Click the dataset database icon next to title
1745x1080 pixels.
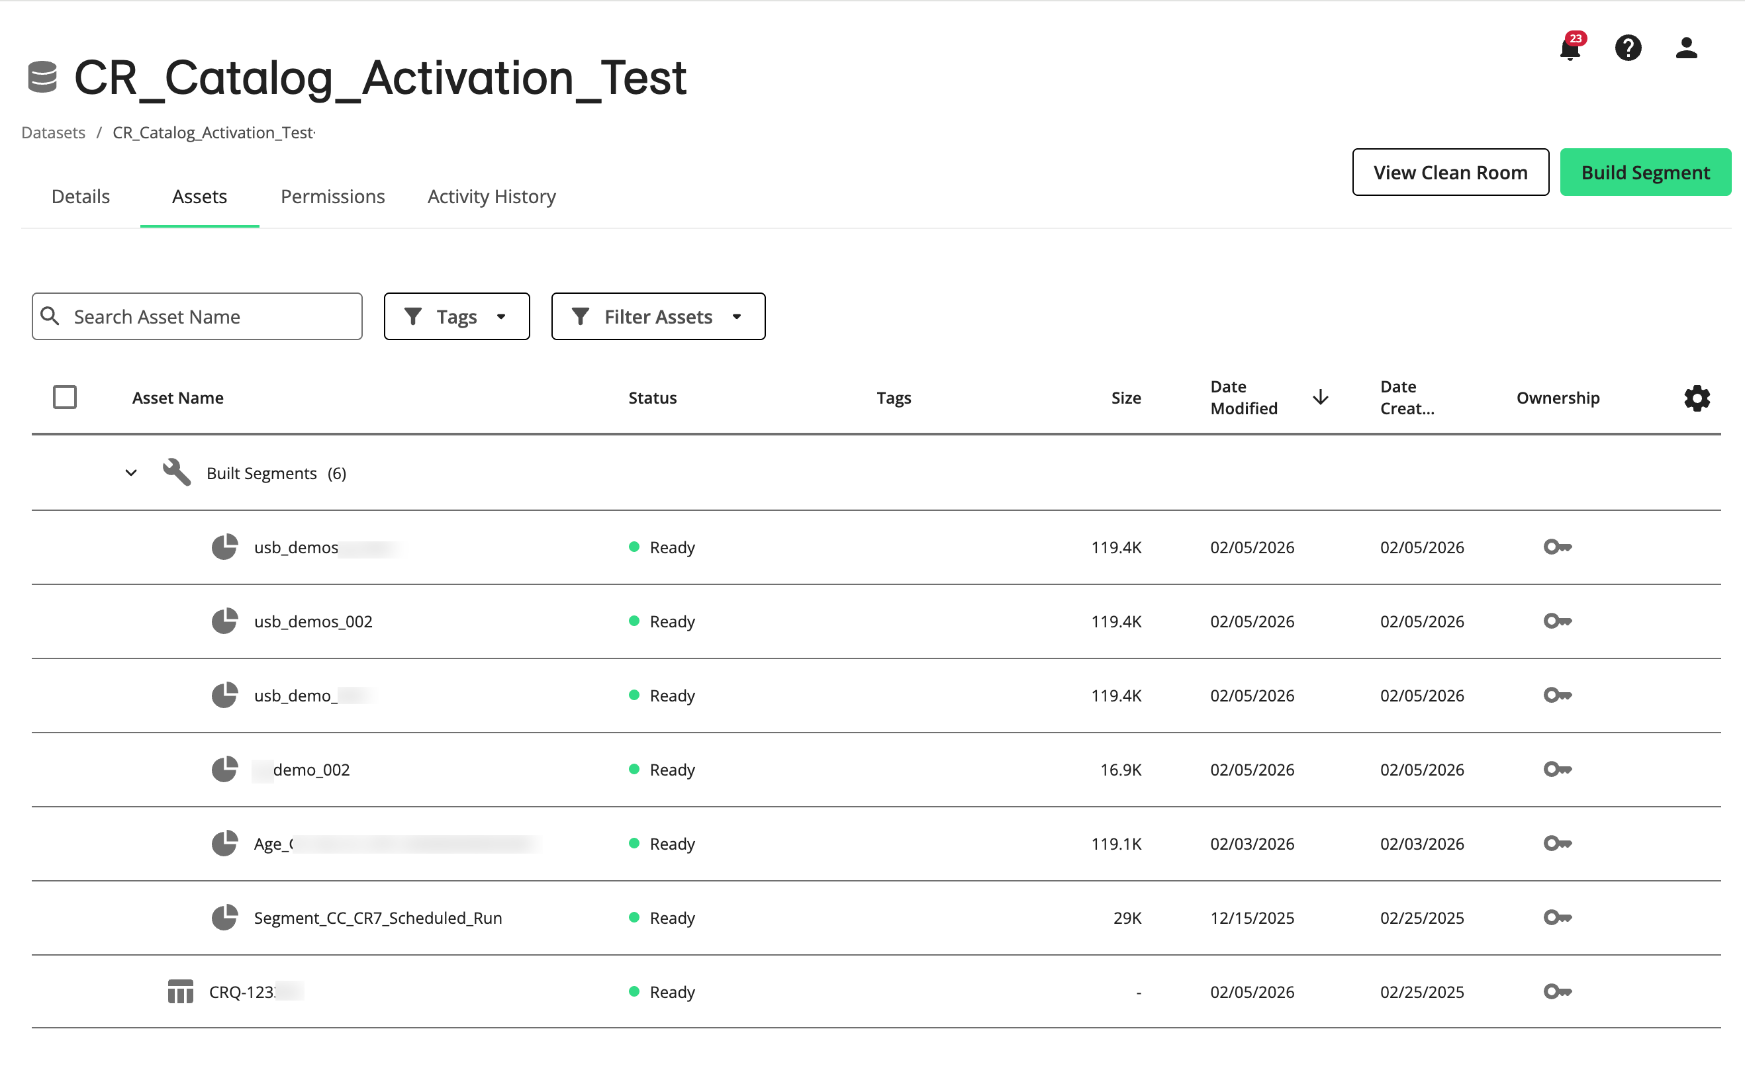[x=42, y=76]
